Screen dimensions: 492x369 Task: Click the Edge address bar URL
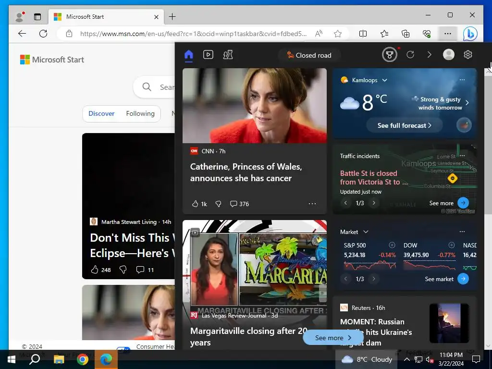193,34
